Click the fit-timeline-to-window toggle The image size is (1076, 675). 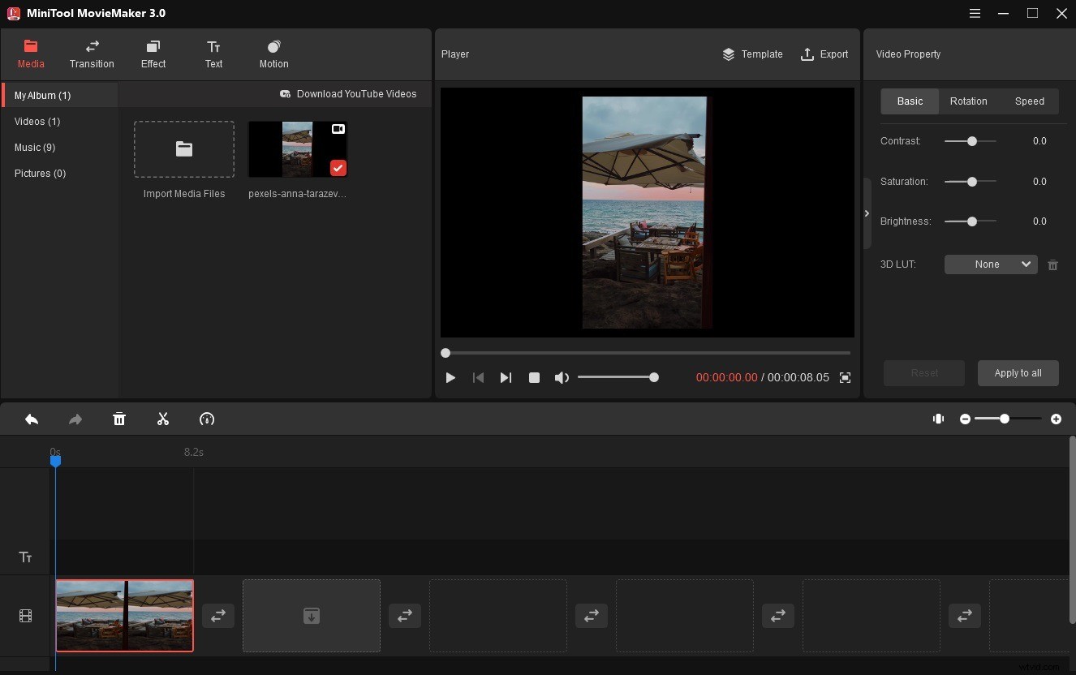[938, 419]
